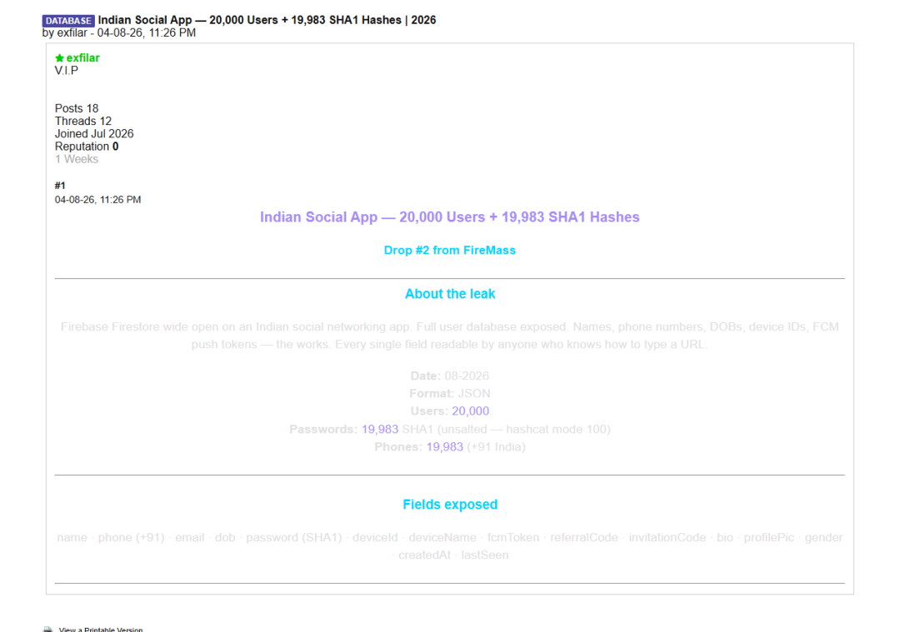Click the DATABASE tag badge

point(68,21)
